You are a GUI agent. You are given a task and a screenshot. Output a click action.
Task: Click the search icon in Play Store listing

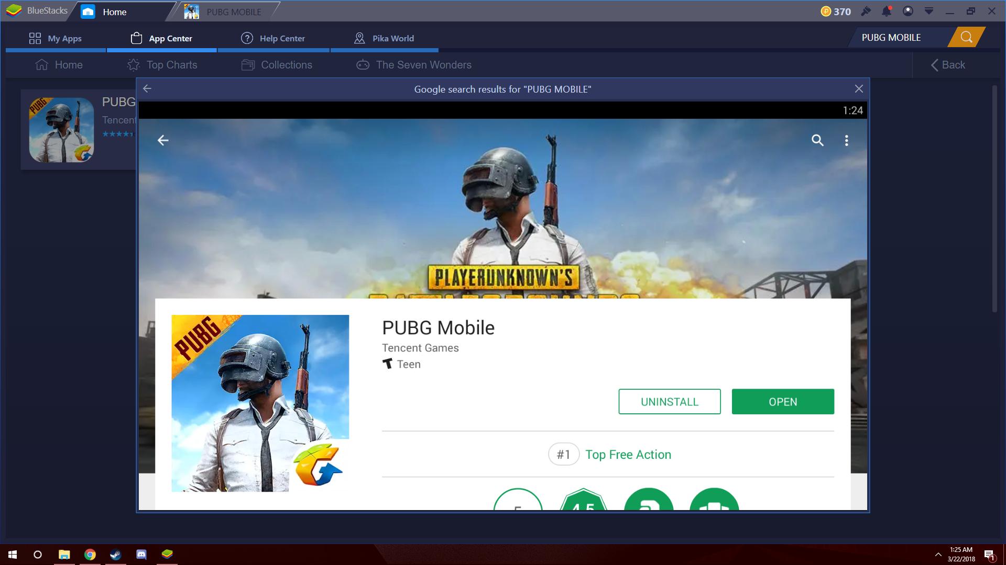[x=817, y=140]
